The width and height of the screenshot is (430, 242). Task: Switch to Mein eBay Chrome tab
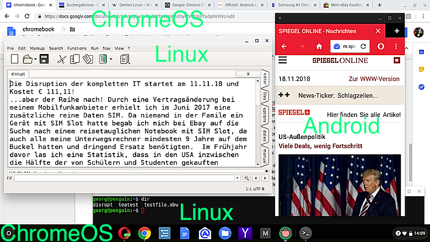[346, 5]
